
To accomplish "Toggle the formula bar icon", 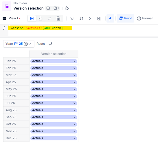I will coord(110,18).
